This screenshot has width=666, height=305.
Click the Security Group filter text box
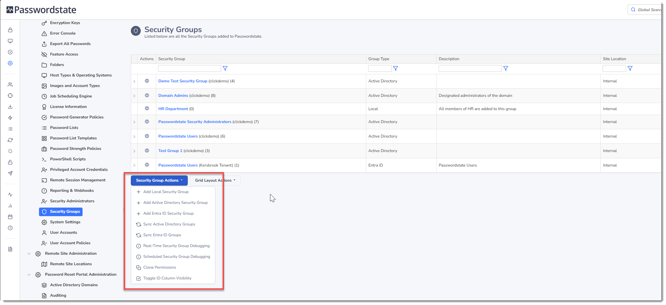coord(190,68)
